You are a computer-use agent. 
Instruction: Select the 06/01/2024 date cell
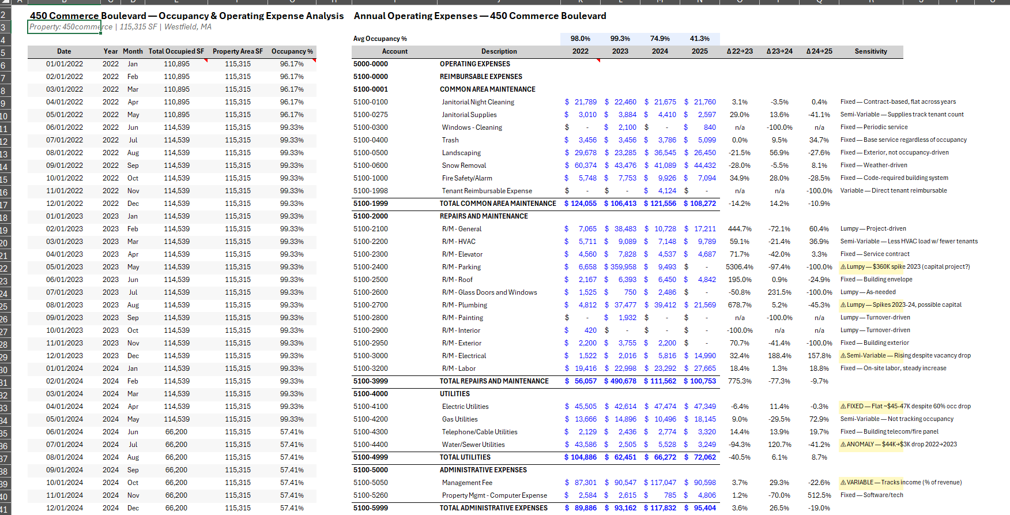point(65,432)
